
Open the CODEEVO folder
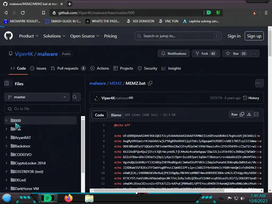pyautogui.click(x=23, y=154)
